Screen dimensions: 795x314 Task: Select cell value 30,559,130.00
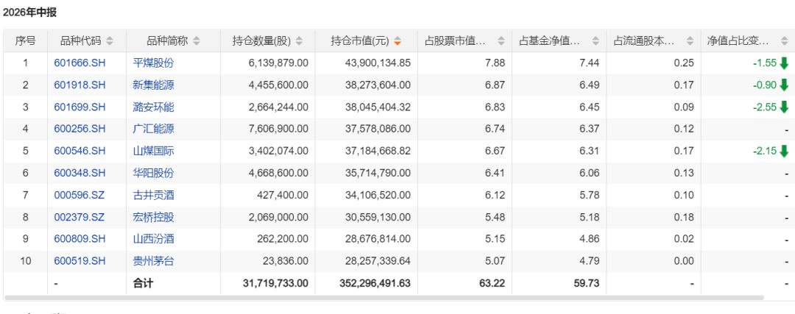(377, 217)
